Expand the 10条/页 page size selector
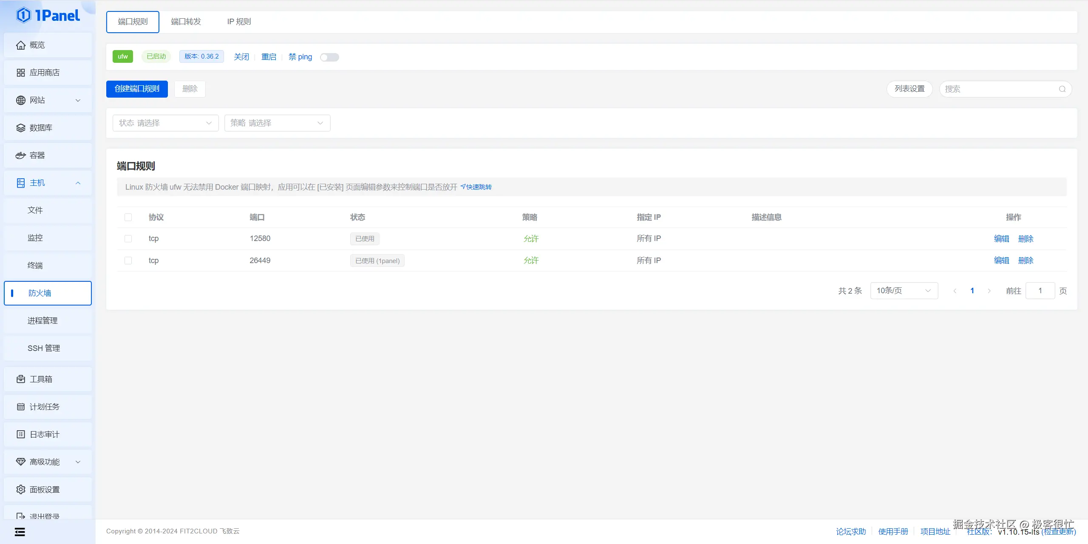Screen dimensions: 1088x544 [904, 291]
